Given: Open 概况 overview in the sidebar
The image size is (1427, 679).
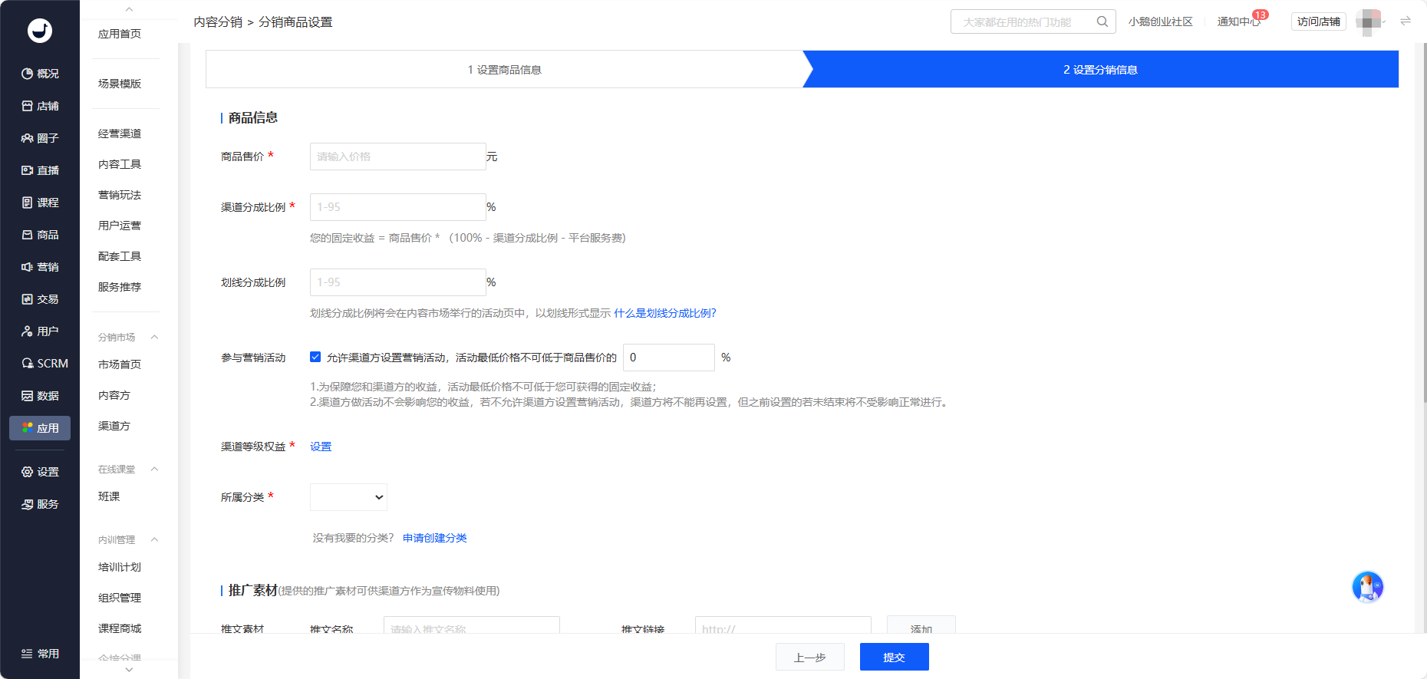Looking at the screenshot, I should (40, 74).
